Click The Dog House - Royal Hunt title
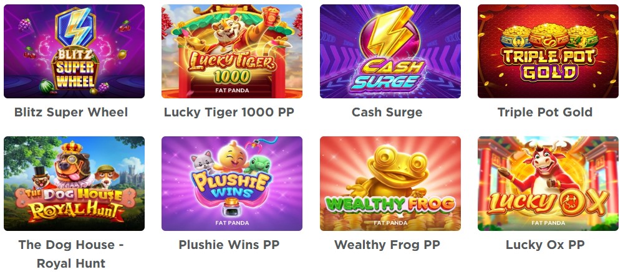The height and width of the screenshot is (272, 623). coord(71,254)
